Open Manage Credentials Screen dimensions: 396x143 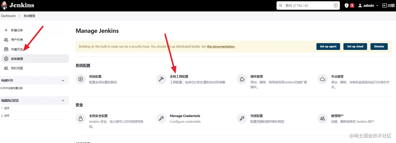coord(185,116)
